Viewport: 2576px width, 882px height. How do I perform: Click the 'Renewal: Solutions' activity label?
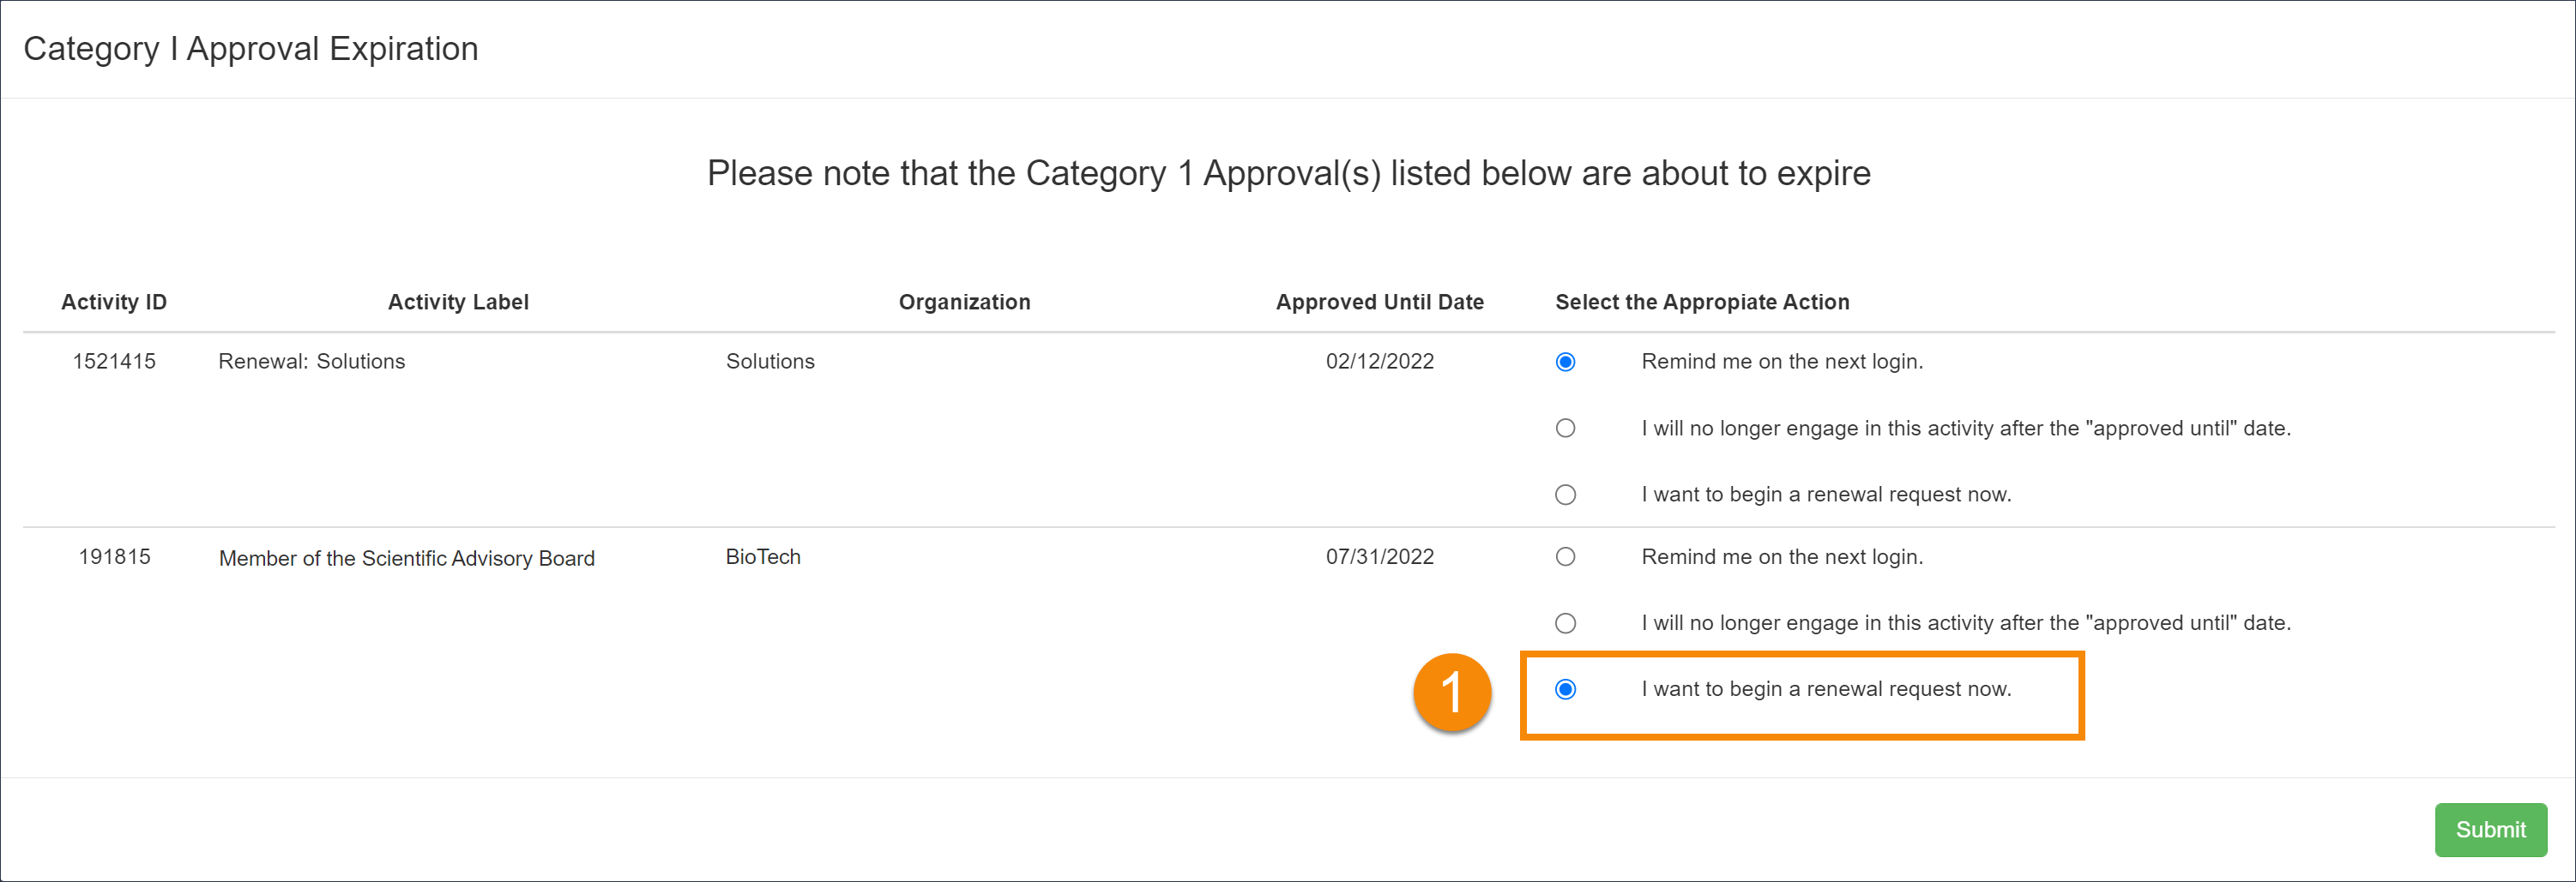(311, 362)
